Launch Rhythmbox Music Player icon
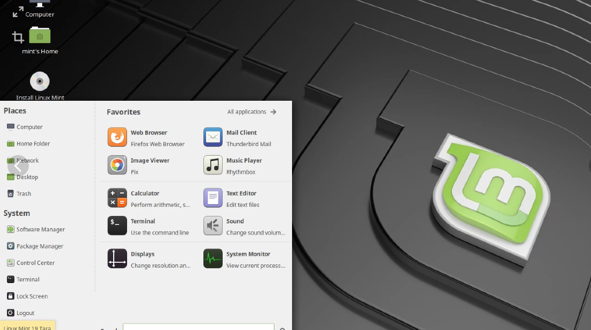Viewport: 591px width, 330px height. tap(213, 165)
